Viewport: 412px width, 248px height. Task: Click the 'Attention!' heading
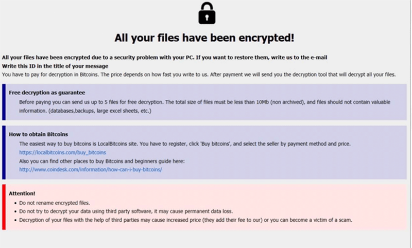[x=22, y=193]
